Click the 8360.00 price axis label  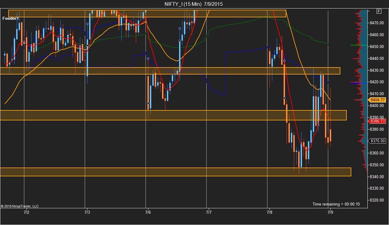tap(377, 153)
